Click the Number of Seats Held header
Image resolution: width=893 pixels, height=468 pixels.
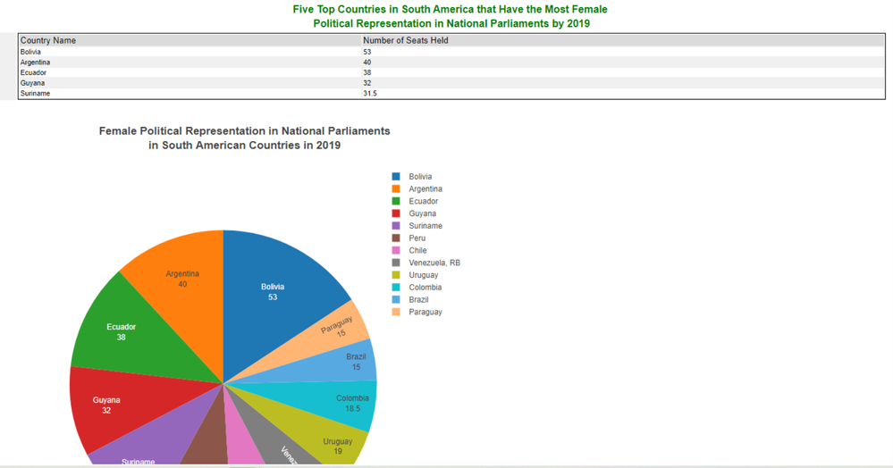[x=406, y=40]
